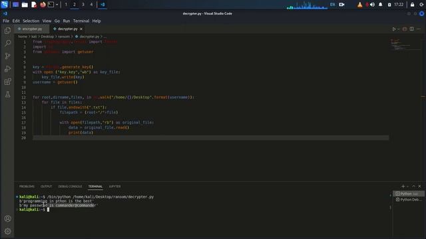This screenshot has height=239, width=426.
Task: Launch Firefox from the top panel
Action: 43,5
